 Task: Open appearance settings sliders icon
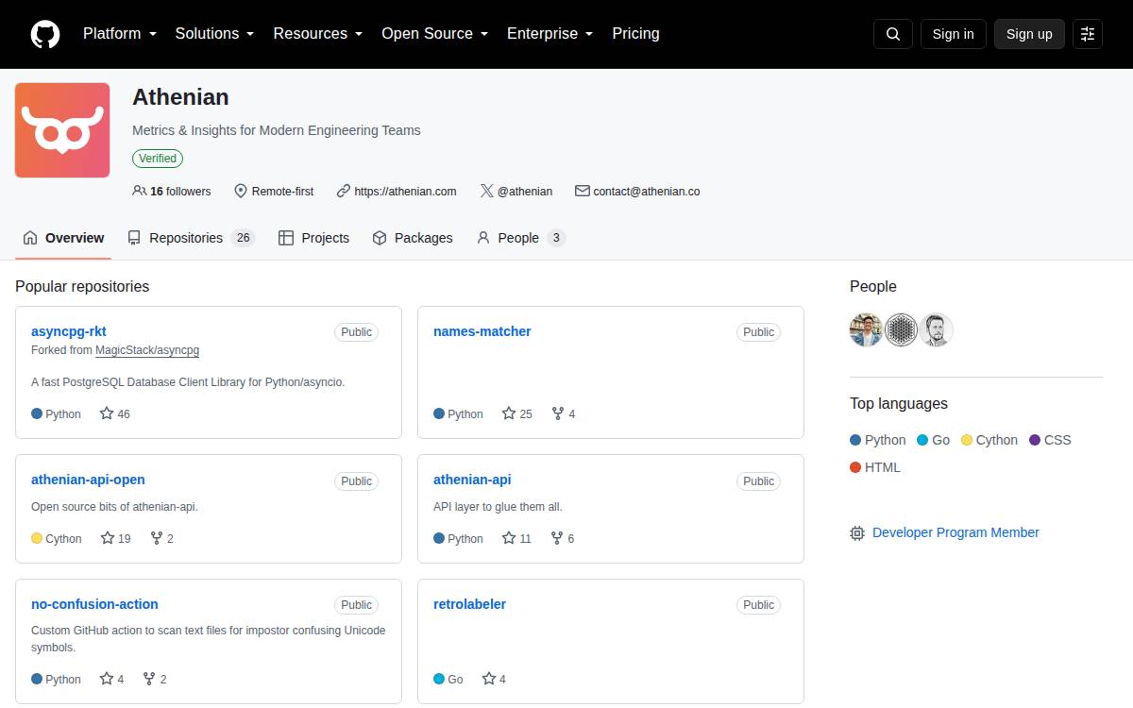pos(1088,34)
